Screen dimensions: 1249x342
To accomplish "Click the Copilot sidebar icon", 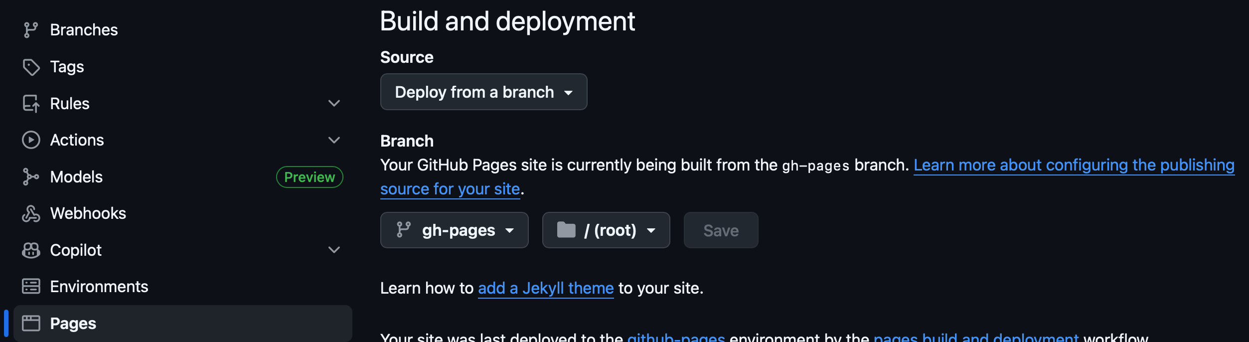I will (x=31, y=250).
